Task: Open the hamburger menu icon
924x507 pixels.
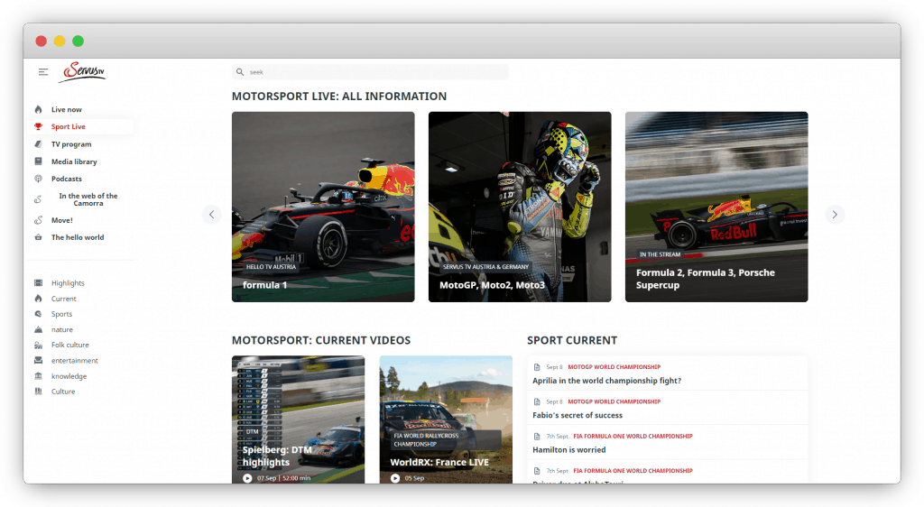Action: click(x=43, y=72)
